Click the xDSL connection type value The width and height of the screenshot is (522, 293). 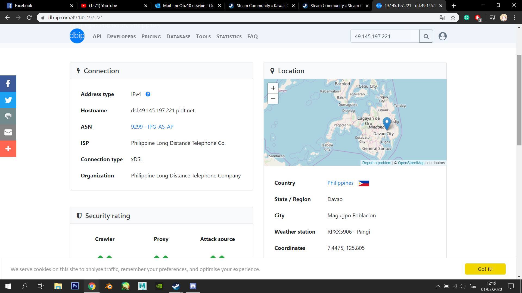click(x=137, y=159)
